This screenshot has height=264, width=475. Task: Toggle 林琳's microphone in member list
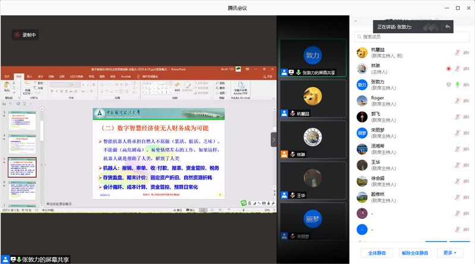(458, 68)
